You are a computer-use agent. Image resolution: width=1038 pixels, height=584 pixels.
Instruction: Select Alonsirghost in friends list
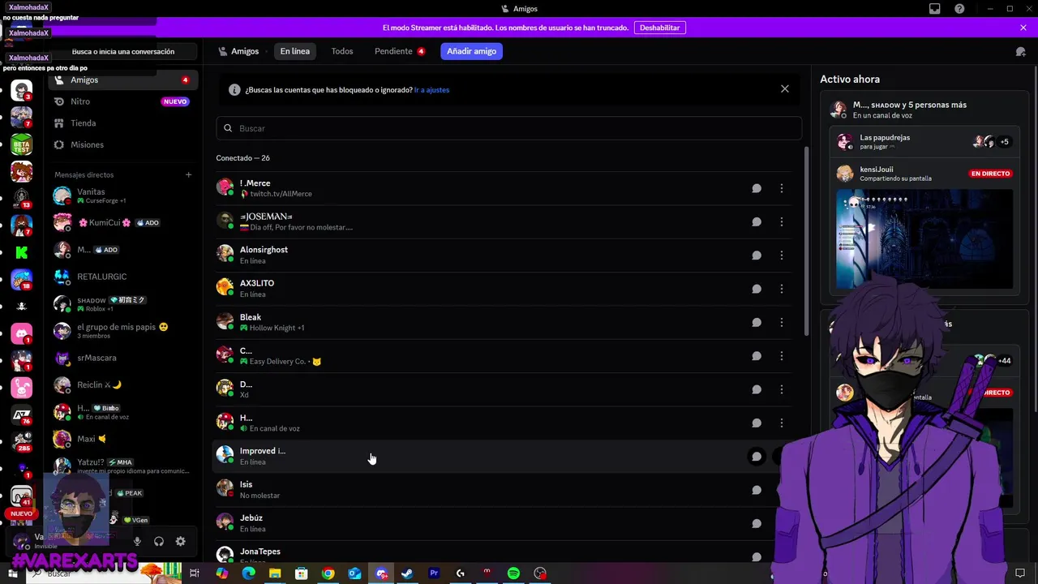click(x=264, y=250)
